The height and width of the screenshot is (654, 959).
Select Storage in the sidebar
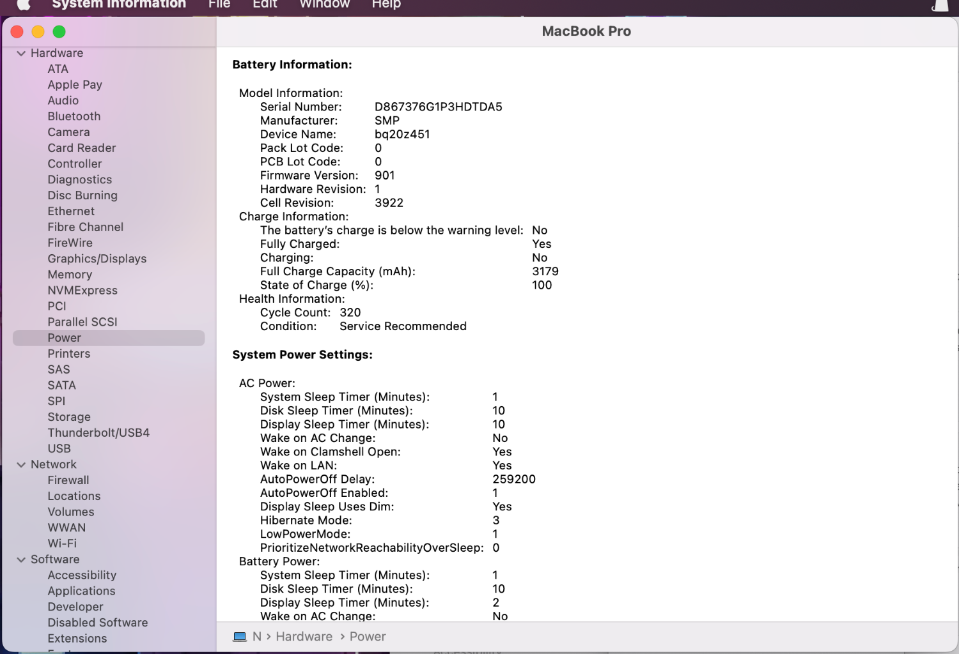click(69, 417)
